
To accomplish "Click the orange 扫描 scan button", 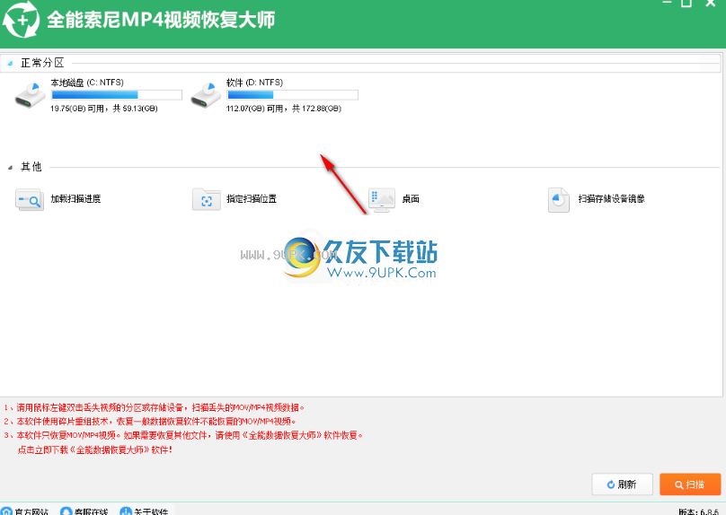I will [690, 484].
